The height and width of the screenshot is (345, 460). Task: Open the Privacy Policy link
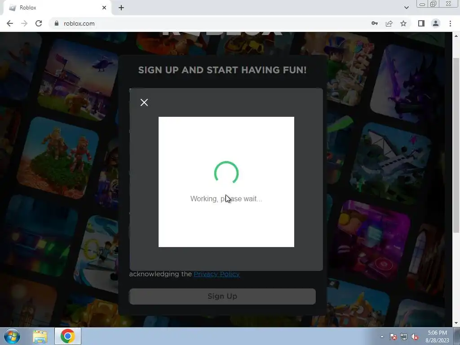[217, 274]
